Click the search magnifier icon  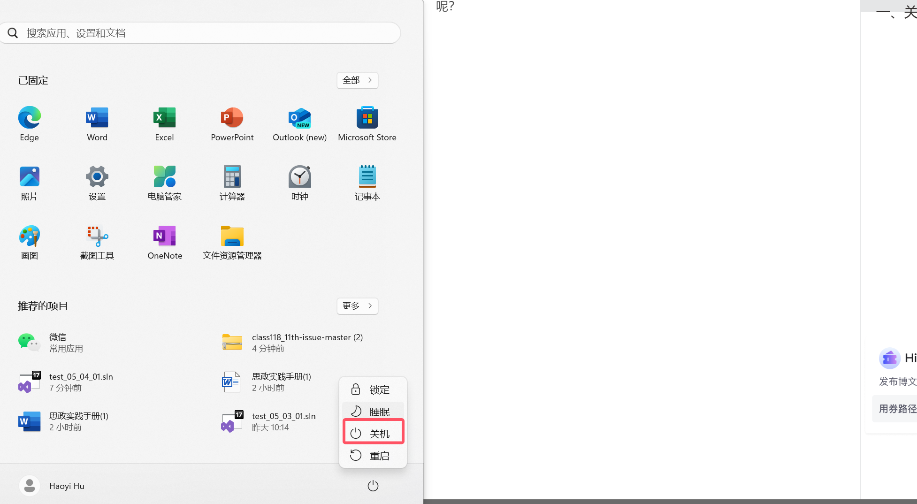(x=13, y=33)
